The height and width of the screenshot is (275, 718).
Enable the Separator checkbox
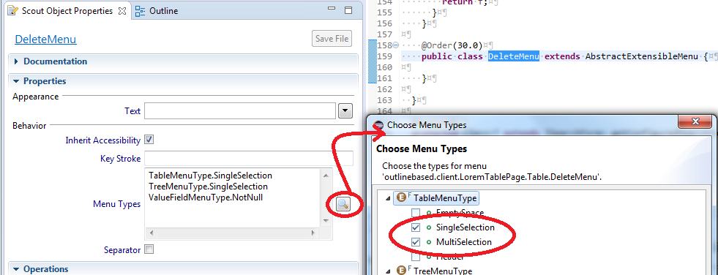[x=149, y=249]
